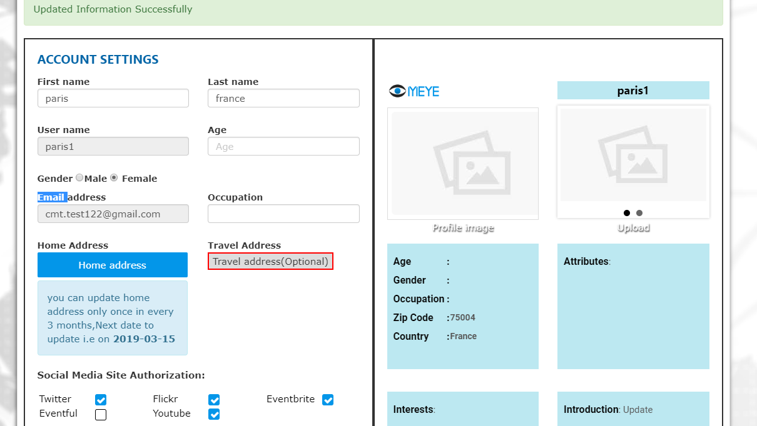Select the first carousel dot under Upload image
The height and width of the screenshot is (426, 757).
click(x=627, y=213)
